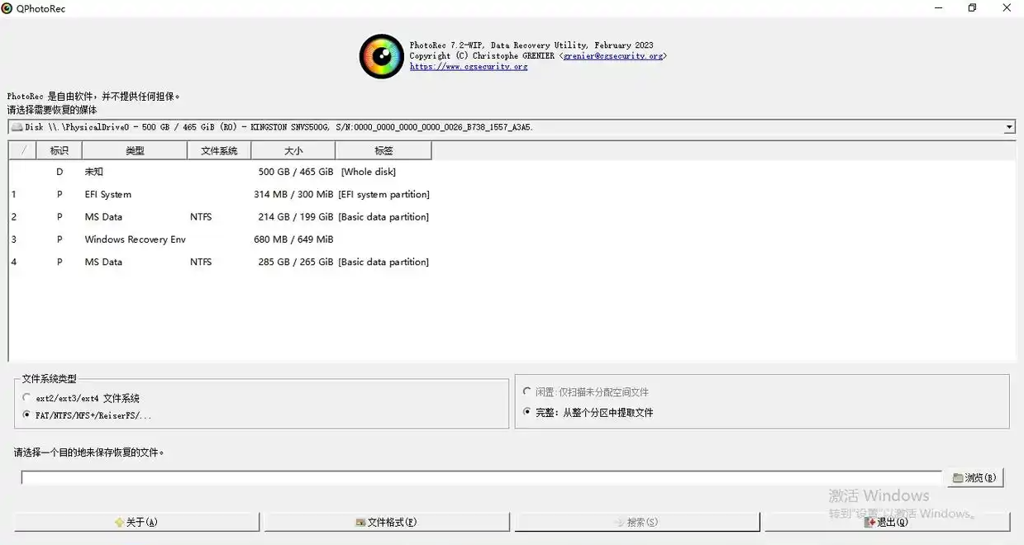Click the 680 MB / 649 MiB size cell
The image size is (1024, 545).
click(x=293, y=239)
